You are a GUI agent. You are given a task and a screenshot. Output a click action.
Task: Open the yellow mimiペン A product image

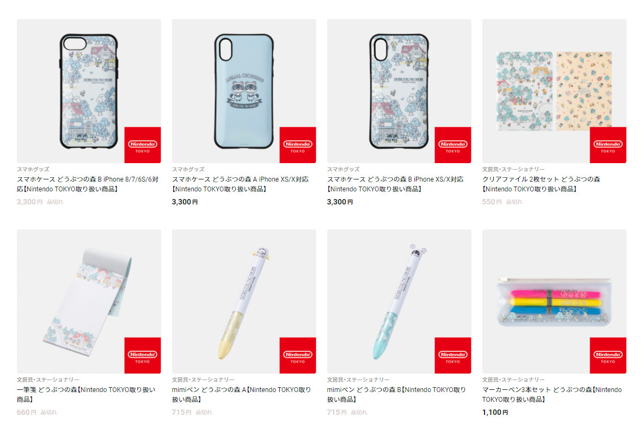(x=244, y=302)
